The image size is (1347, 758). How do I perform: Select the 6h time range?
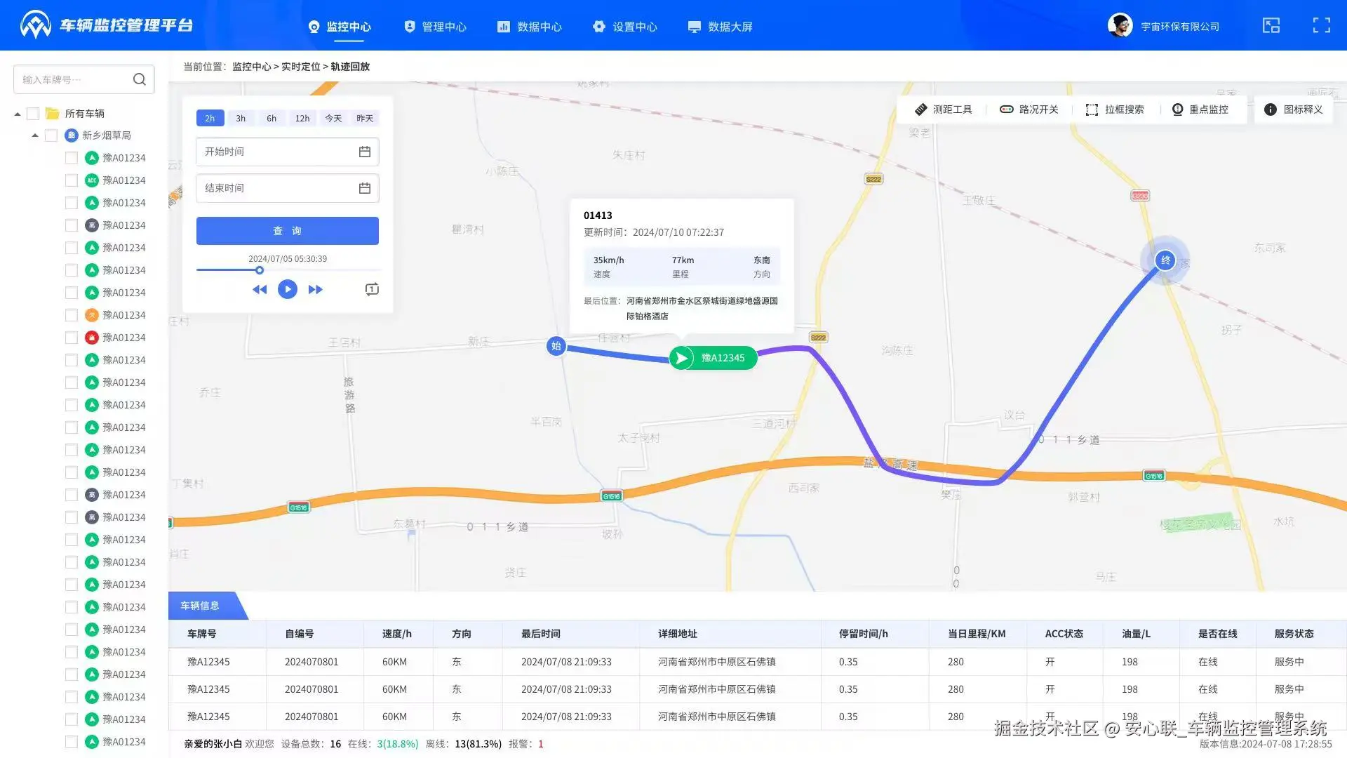272,119
